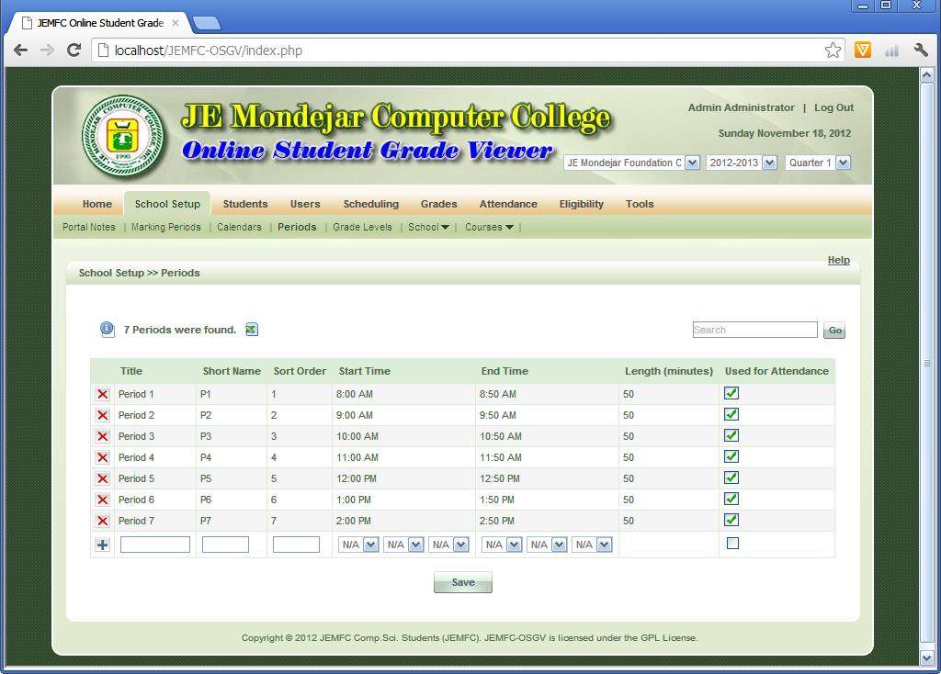Delete Period 3 with its red X icon
Viewport: 941px width, 674px height.
click(x=103, y=436)
